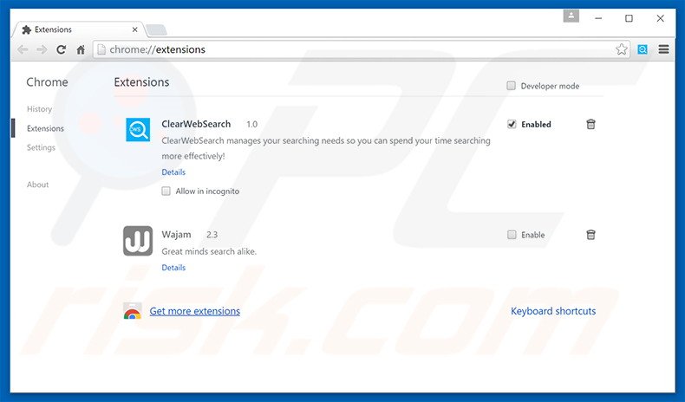This screenshot has width=685, height=402.
Task: Click the 'Great minds search alike.' description
Action: [209, 251]
